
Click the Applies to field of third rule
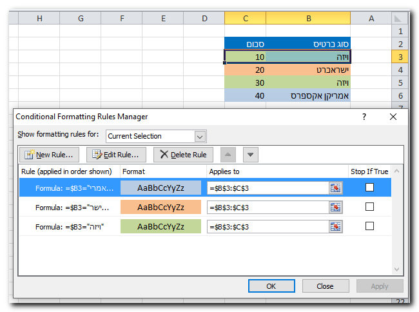click(x=267, y=226)
